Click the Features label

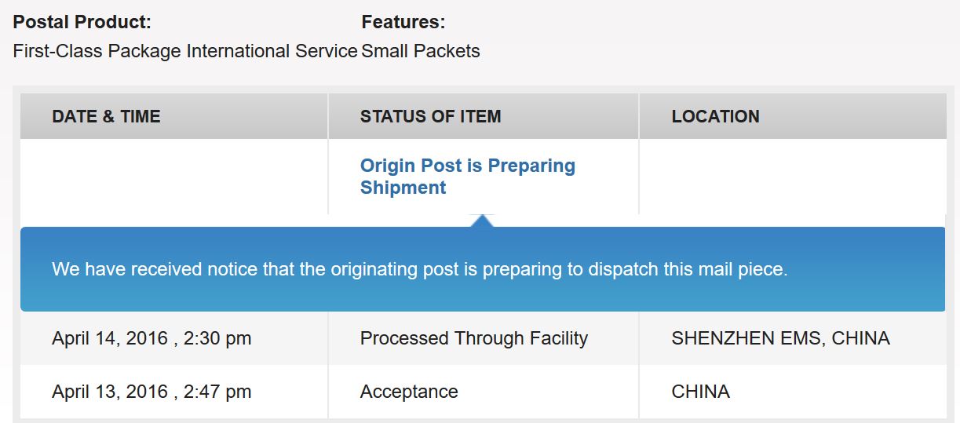coord(403,22)
